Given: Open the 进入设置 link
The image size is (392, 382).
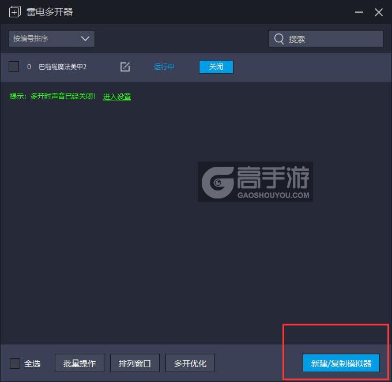Looking at the screenshot, I should (117, 96).
